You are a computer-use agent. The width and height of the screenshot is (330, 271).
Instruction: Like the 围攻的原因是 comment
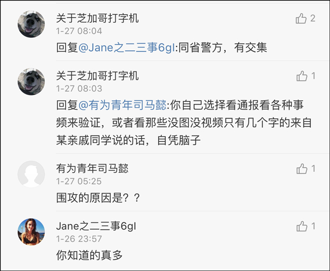pos(301,169)
